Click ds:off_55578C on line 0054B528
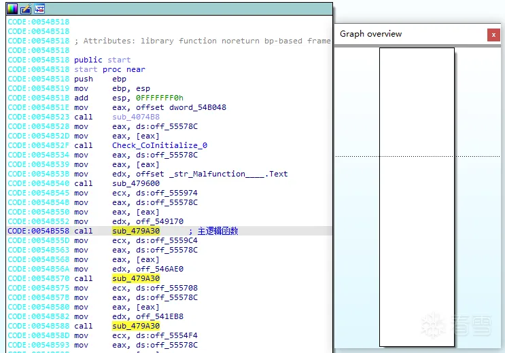The image size is (505, 353). 167,126
